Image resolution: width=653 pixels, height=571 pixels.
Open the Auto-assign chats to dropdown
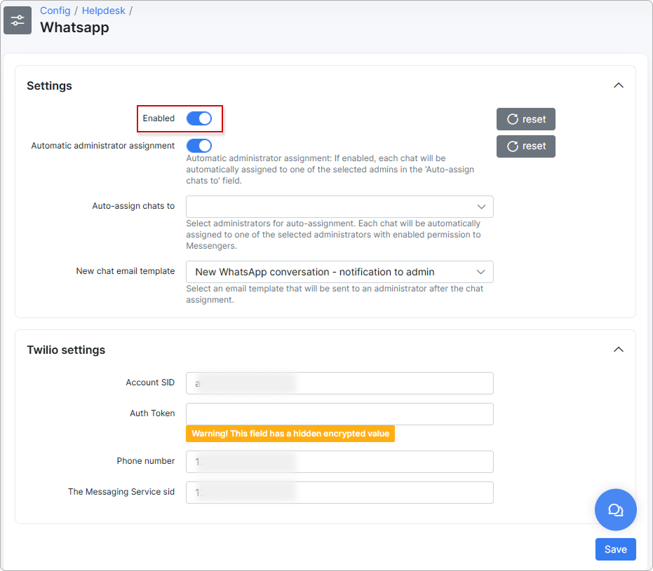339,207
